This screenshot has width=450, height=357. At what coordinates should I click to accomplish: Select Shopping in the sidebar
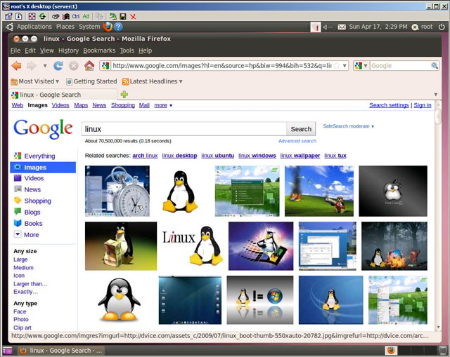pyautogui.click(x=37, y=201)
